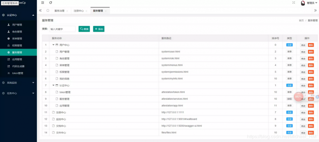Click the green 添加 button

pos(99,29)
